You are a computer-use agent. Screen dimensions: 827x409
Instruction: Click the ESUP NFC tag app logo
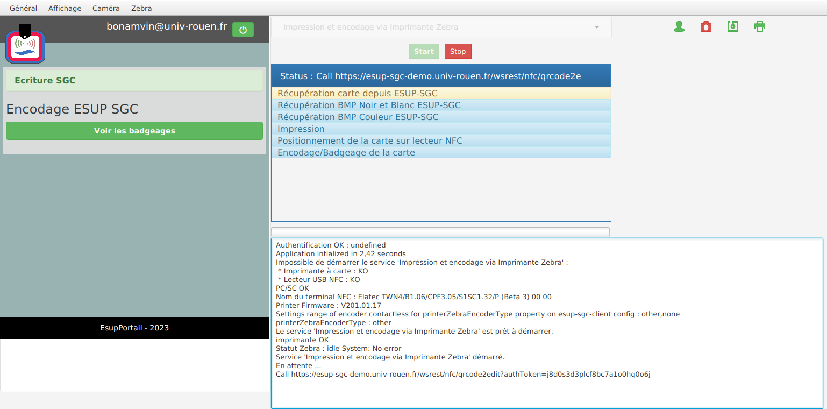25,45
